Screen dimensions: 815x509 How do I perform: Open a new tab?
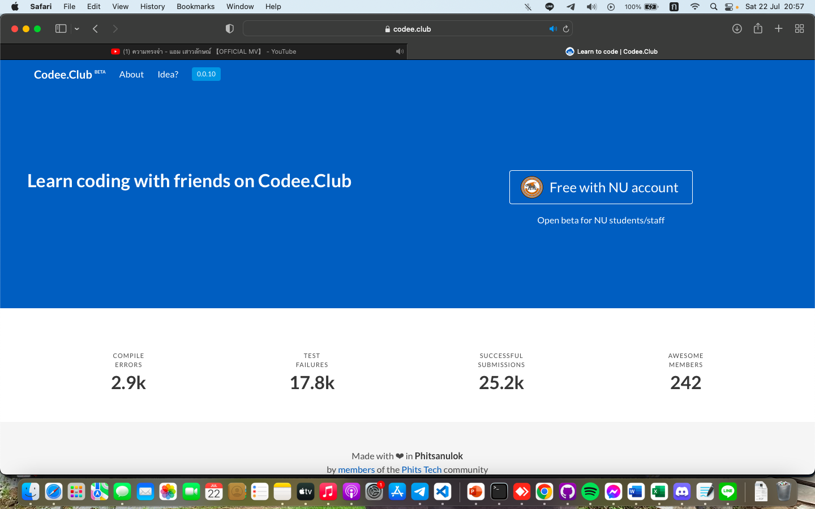[x=779, y=29]
